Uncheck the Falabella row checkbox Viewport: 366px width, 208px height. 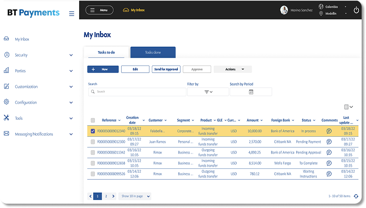pyautogui.click(x=93, y=131)
